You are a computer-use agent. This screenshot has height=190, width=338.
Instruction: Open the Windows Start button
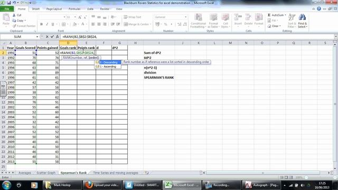tap(6, 185)
